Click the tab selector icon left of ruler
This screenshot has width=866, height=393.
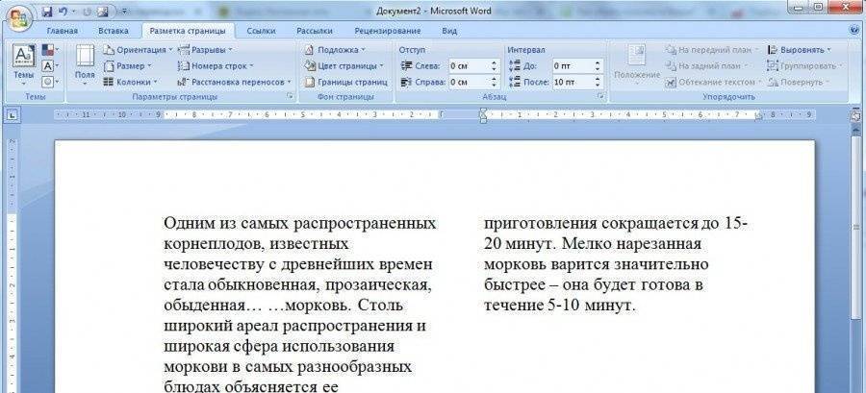coord(13,115)
